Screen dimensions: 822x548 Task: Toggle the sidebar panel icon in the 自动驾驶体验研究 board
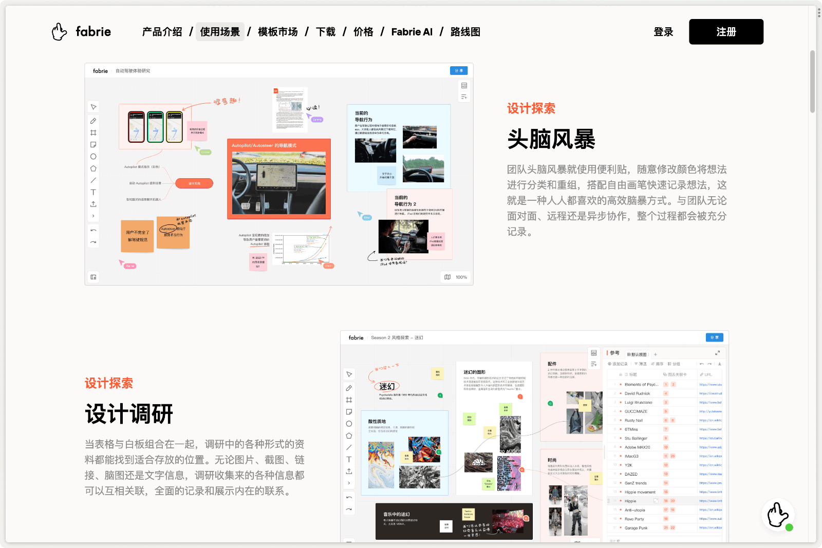click(x=94, y=277)
